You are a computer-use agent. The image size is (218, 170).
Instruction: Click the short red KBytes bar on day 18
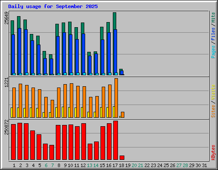[x=122, y=158]
